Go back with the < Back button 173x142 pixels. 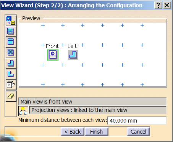73,132
